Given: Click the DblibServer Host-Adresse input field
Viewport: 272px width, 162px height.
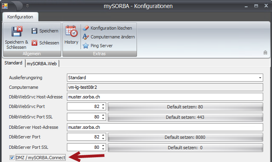Looking at the screenshot, I should (165, 127).
